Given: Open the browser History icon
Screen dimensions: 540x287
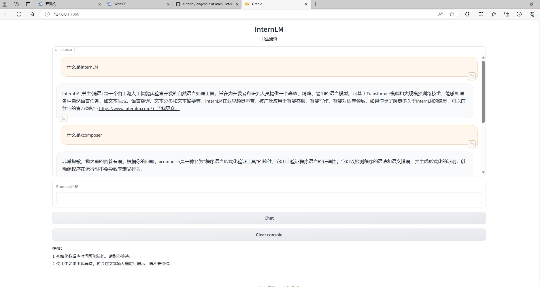Looking at the screenshot, I should coord(519,14).
